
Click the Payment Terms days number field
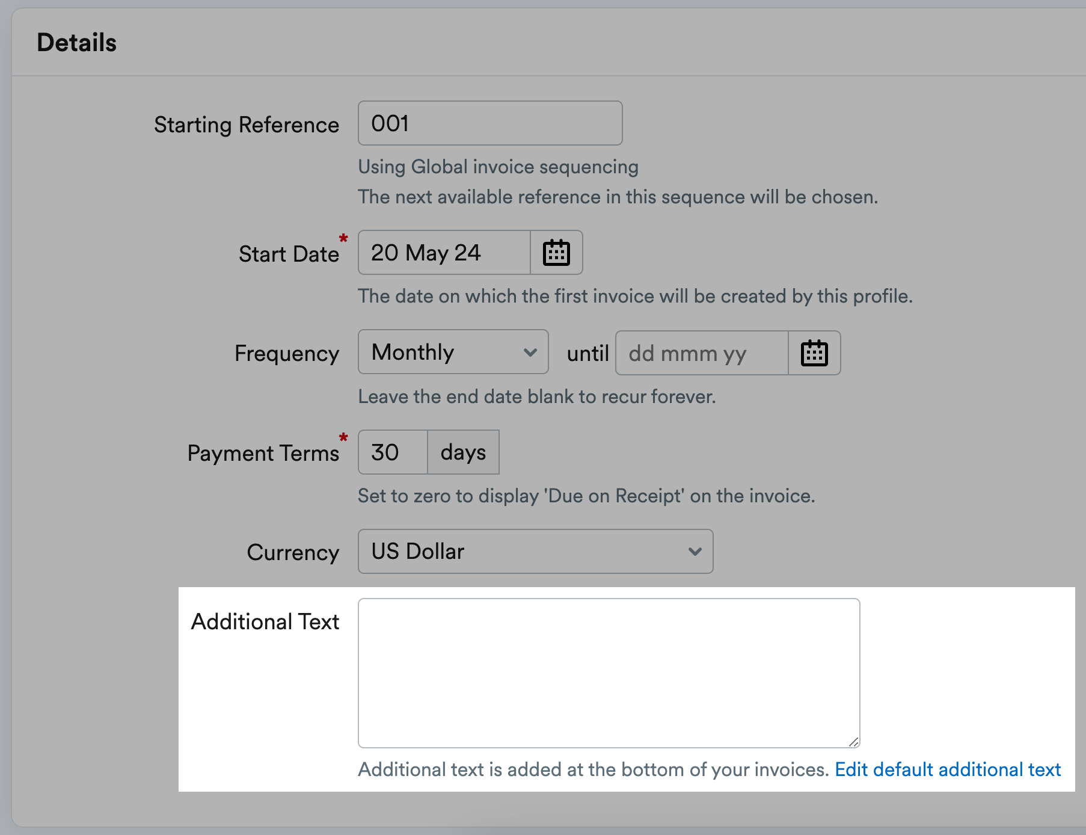393,452
